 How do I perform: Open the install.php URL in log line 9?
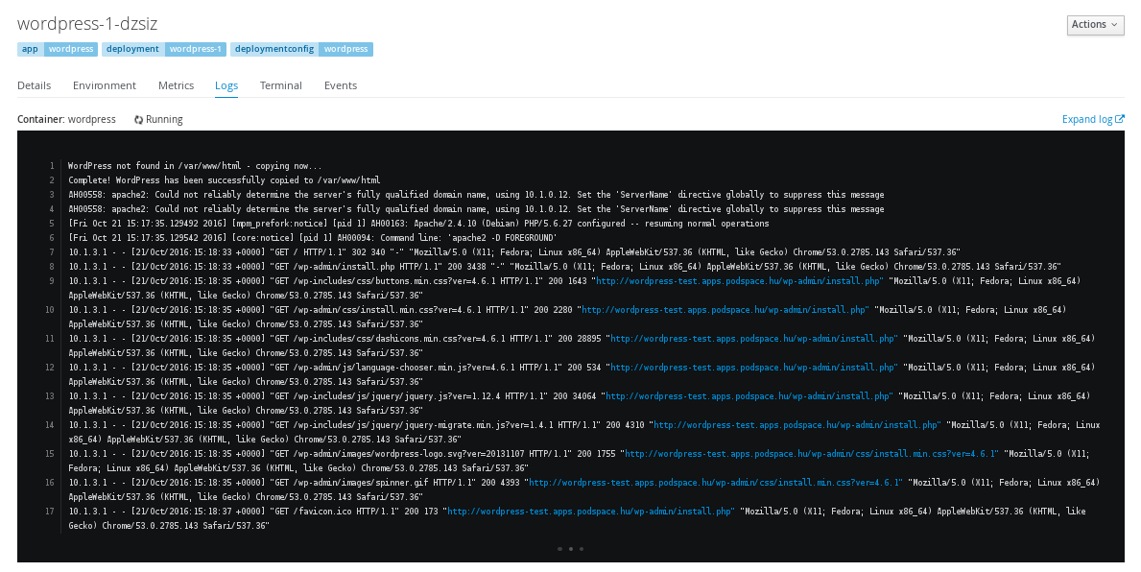tap(739, 281)
